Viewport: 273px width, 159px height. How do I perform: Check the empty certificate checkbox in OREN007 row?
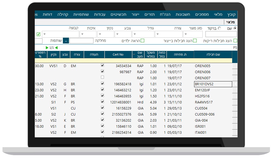click(102, 77)
